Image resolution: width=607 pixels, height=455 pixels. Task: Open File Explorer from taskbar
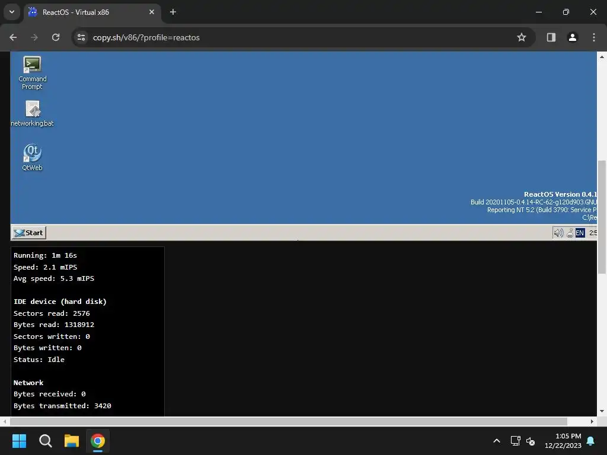72,441
